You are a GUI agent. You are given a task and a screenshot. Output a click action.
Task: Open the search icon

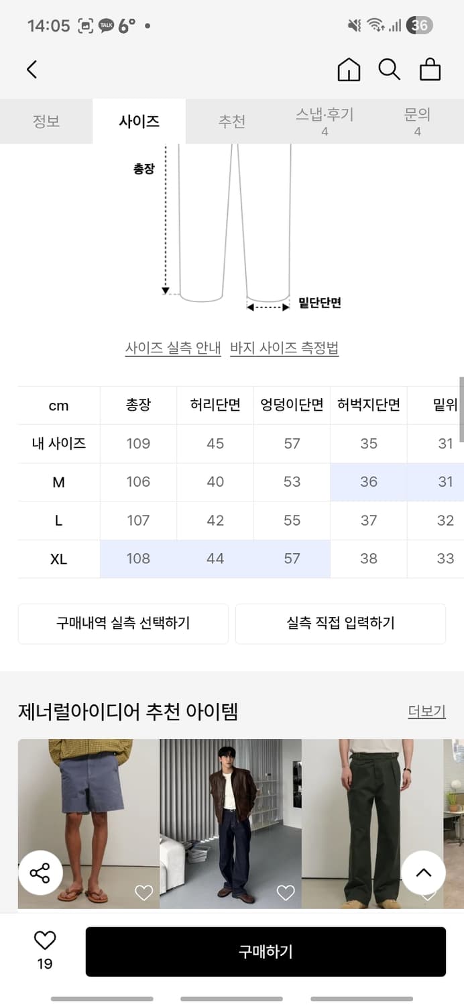[x=390, y=69]
